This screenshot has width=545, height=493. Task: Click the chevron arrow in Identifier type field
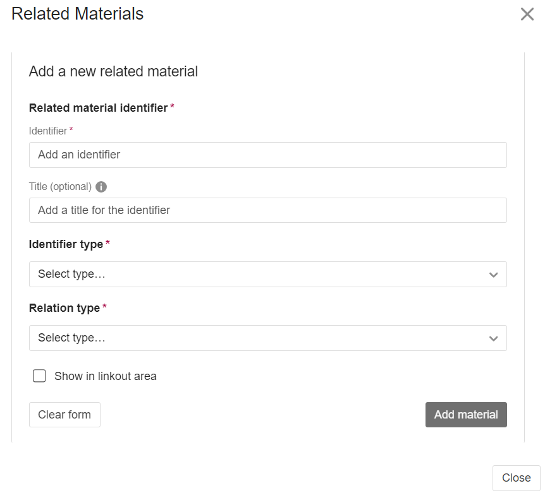pos(493,275)
